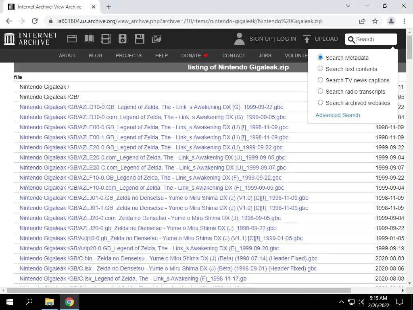Share this page via share icon

click(x=362, y=21)
